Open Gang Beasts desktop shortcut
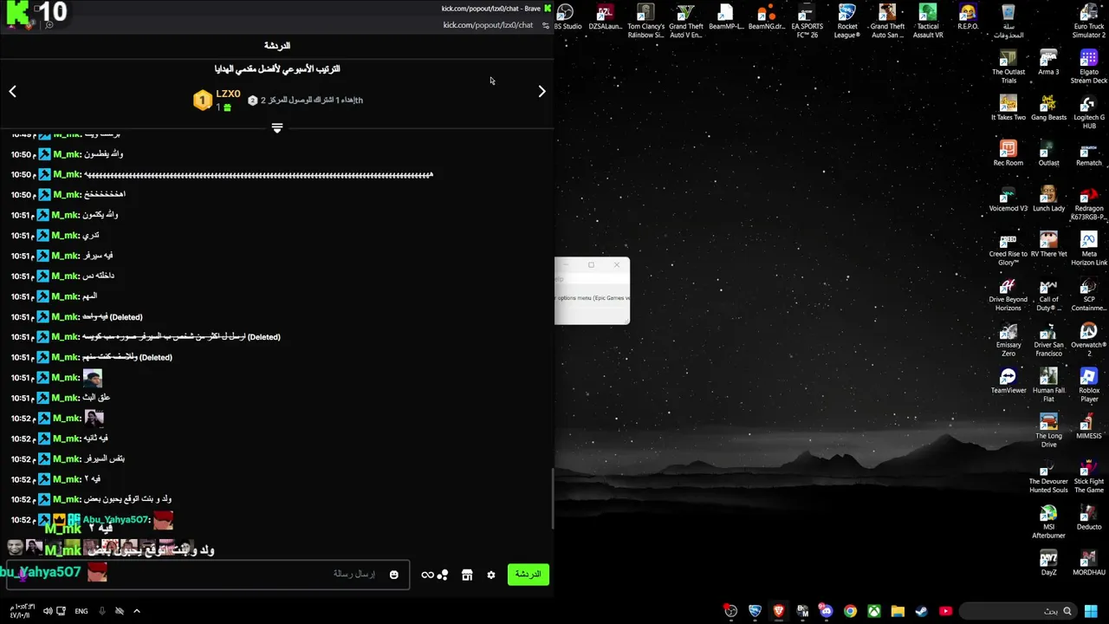Viewport: 1109px width, 624px height. [x=1048, y=108]
